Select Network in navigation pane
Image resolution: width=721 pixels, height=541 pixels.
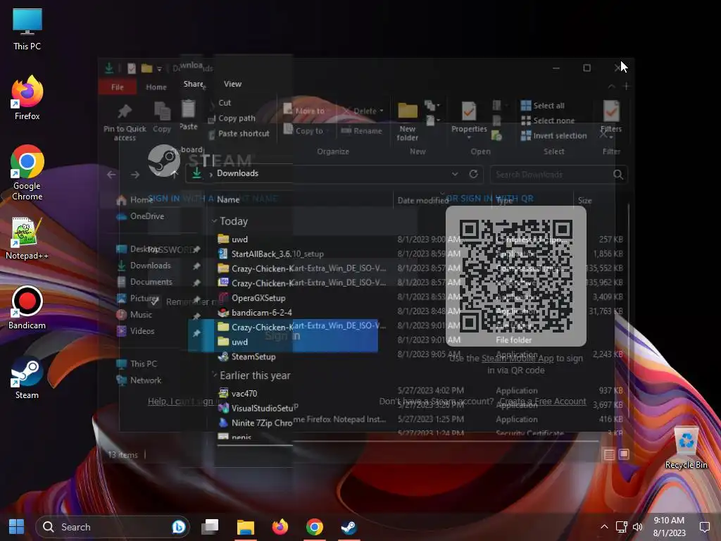tap(139, 380)
